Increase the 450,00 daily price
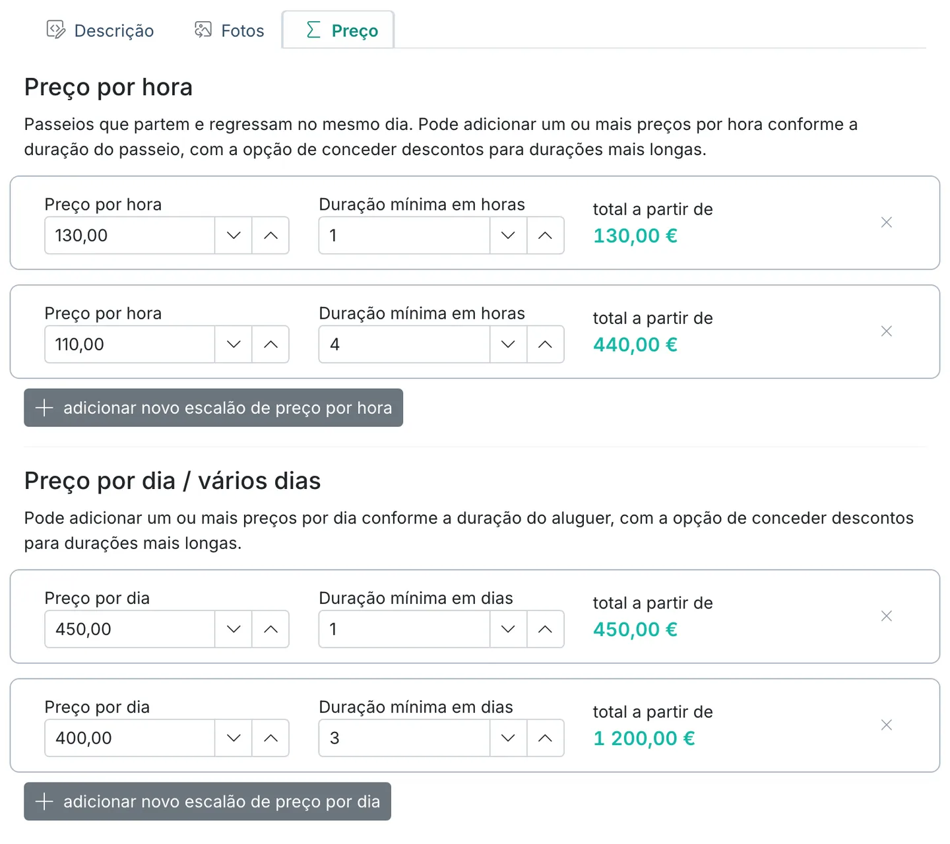Image resolution: width=950 pixels, height=844 pixels. (x=270, y=630)
